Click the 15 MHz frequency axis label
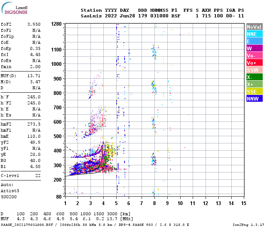This screenshot has width=265, height=227. (244, 203)
